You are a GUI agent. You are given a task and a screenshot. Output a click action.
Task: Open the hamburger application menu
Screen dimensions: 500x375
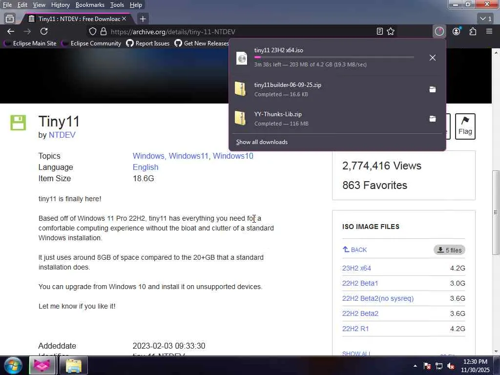tap(489, 31)
